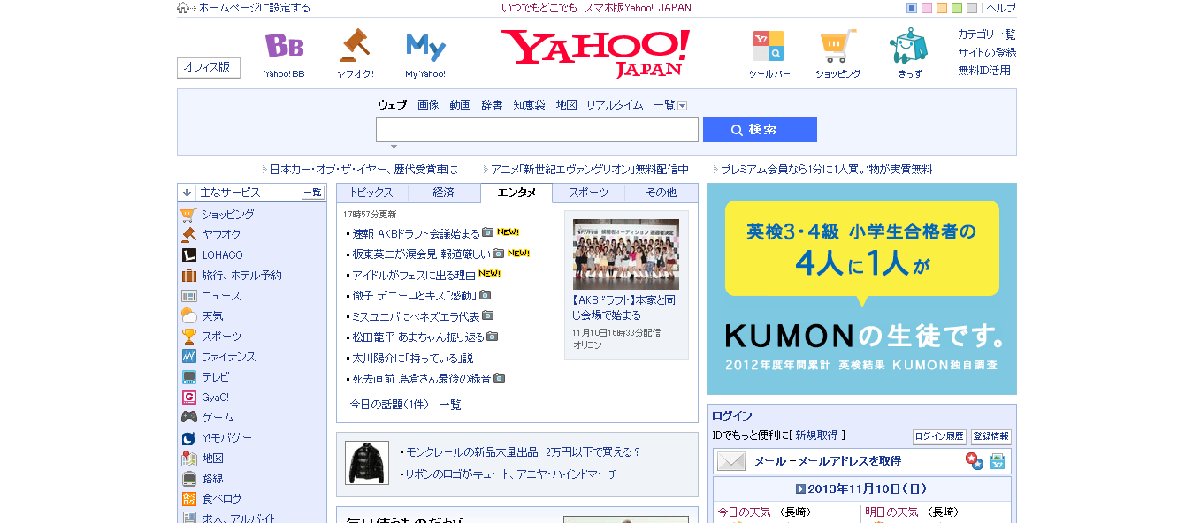
Task: Click the スポーツ trophy icon
Action: [x=188, y=337]
